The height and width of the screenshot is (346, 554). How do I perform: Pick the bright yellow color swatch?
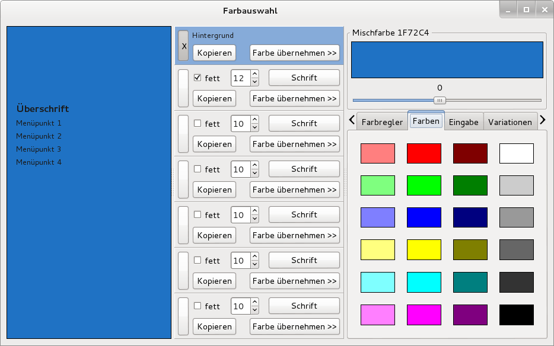coord(424,249)
